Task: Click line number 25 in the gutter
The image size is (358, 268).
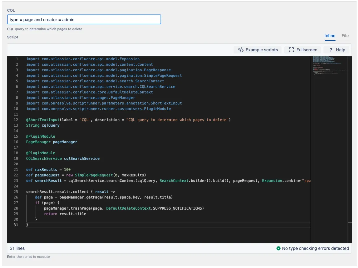Action: pyautogui.click(x=16, y=192)
